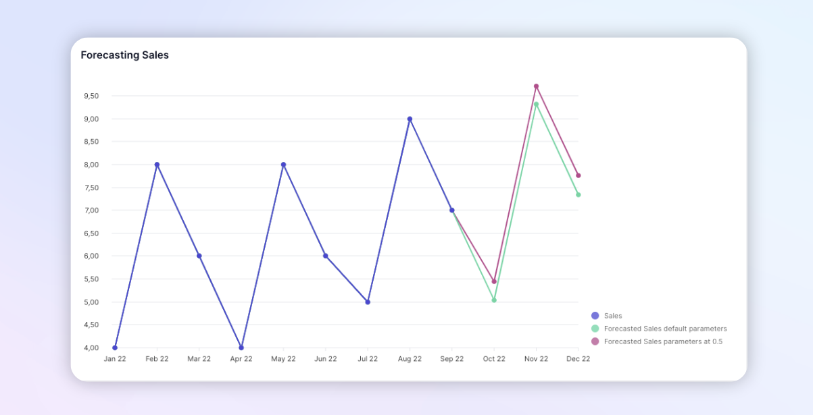The image size is (813, 415).
Task: Click the '8,00' y-axis value
Action: click(91, 165)
